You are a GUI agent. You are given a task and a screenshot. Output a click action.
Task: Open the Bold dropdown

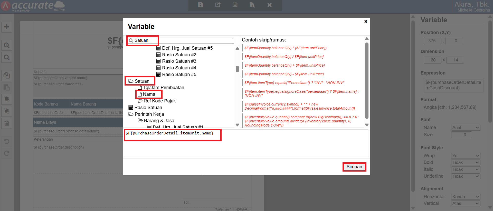point(466,162)
